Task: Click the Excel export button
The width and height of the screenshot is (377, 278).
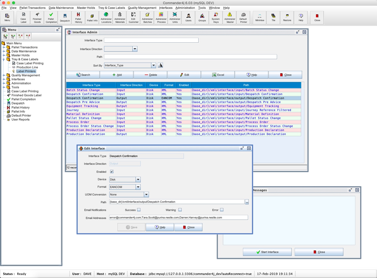Action: (x=218, y=75)
